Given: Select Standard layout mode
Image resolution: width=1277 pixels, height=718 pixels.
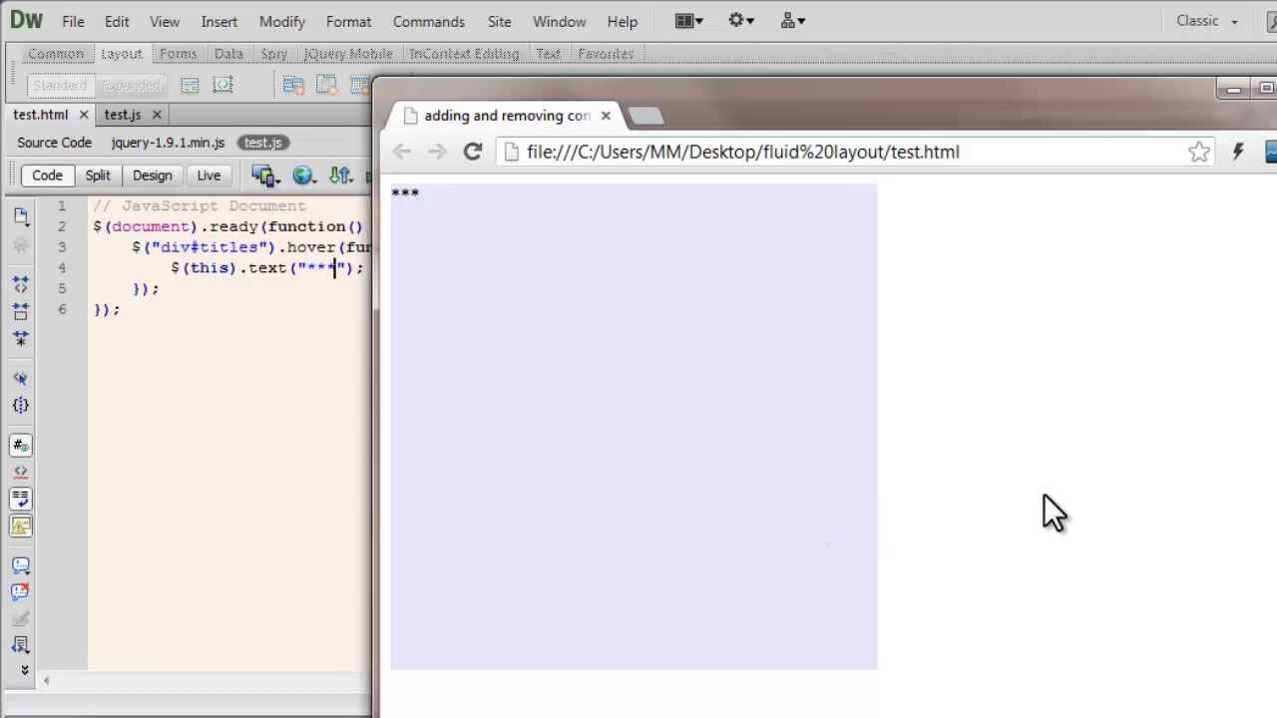Looking at the screenshot, I should (60, 86).
